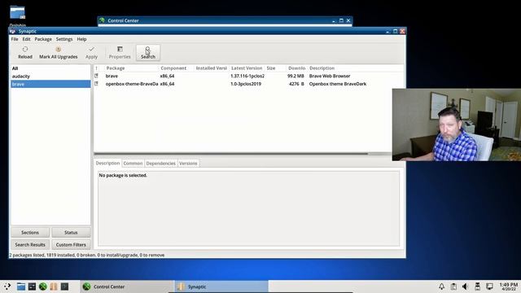
Task: Select audacity in the search list
Action: click(x=50, y=77)
